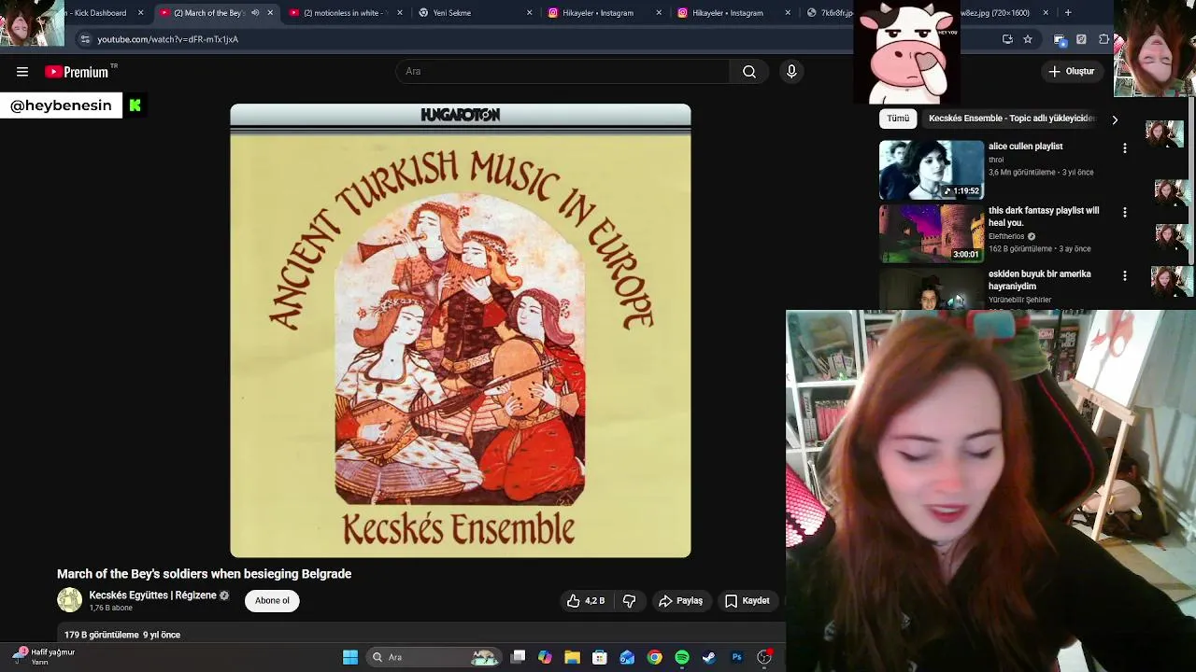Open Outlook from the taskbar
Screen dimensions: 1196x672
[x=627, y=658]
